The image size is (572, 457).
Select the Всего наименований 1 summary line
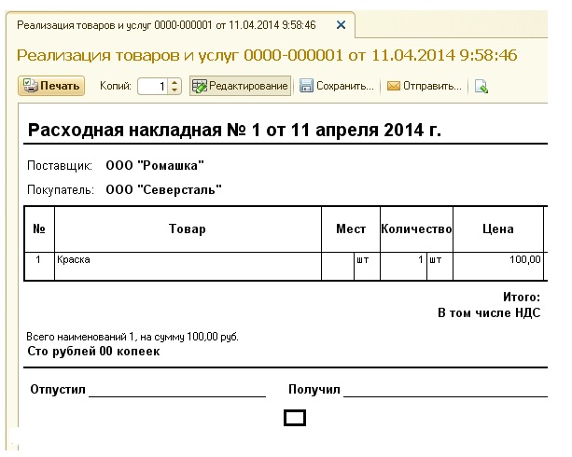pyautogui.click(x=133, y=337)
